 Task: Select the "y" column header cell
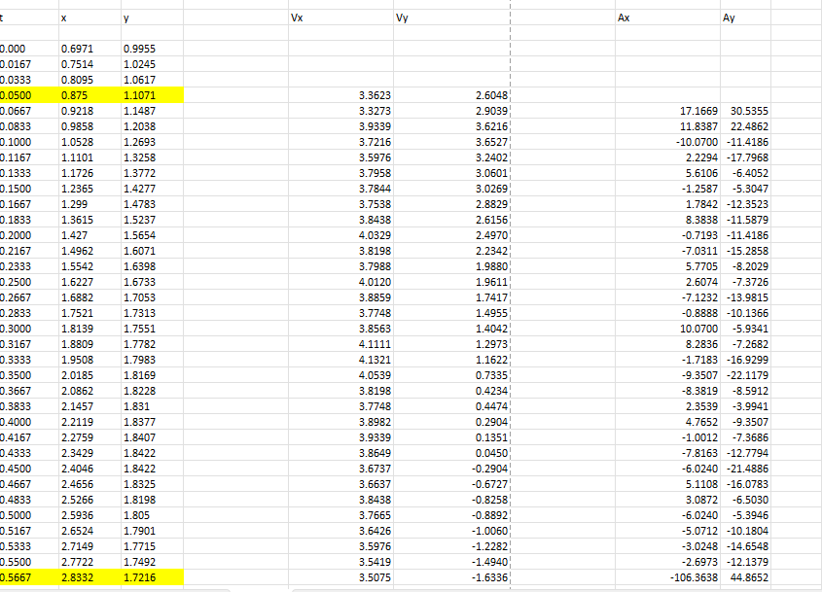[x=151, y=17]
